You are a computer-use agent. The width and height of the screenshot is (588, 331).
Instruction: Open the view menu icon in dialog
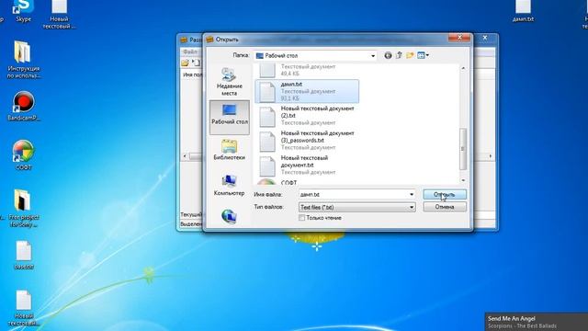tap(423, 55)
